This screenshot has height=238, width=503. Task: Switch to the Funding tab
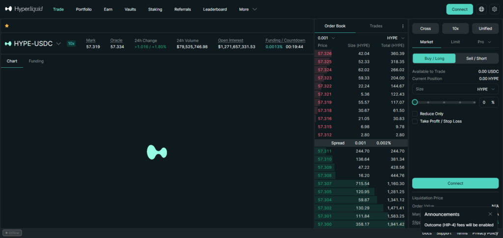pyautogui.click(x=36, y=61)
